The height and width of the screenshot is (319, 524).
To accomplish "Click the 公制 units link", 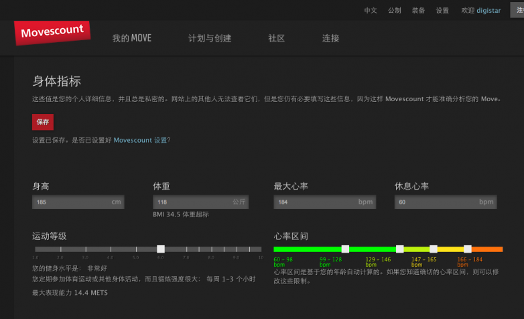I will 394,10.
